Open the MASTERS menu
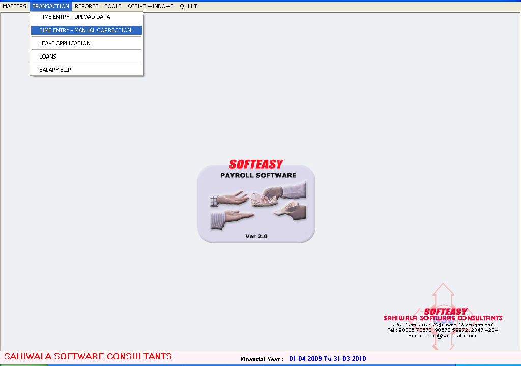The image size is (521, 366). (x=14, y=6)
